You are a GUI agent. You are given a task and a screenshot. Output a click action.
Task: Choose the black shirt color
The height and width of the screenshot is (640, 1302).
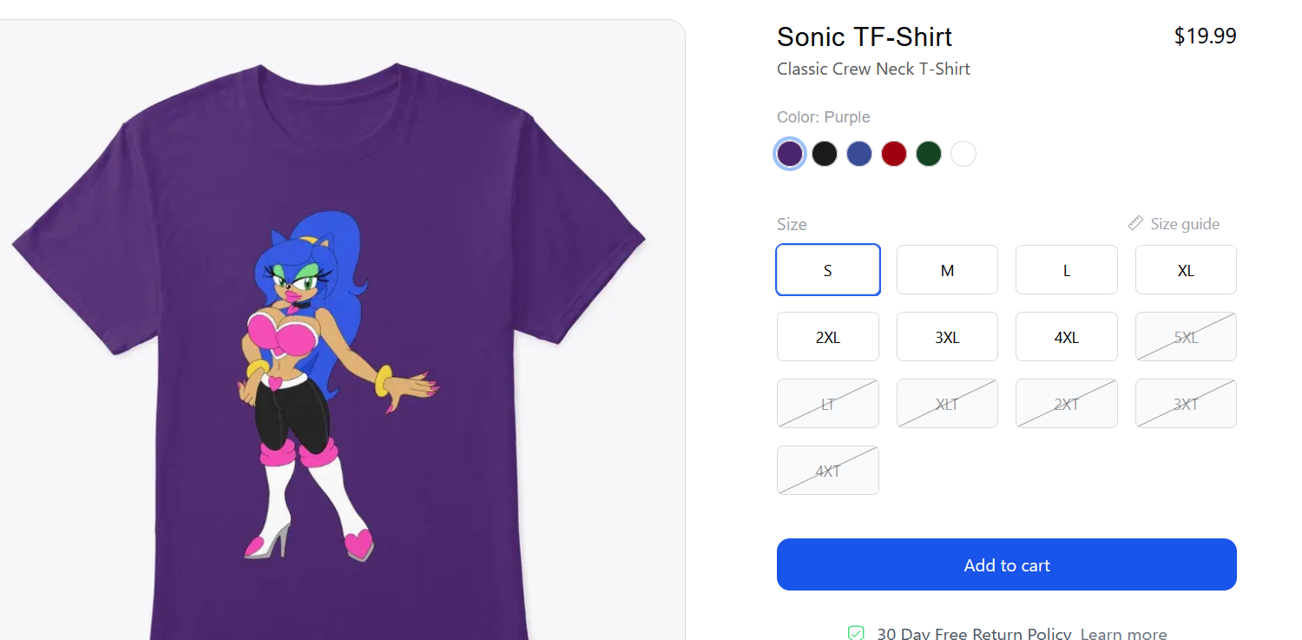(x=825, y=154)
